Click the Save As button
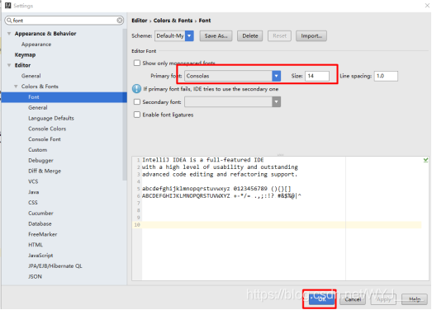Screen dimensions: 432x310 point(216,35)
